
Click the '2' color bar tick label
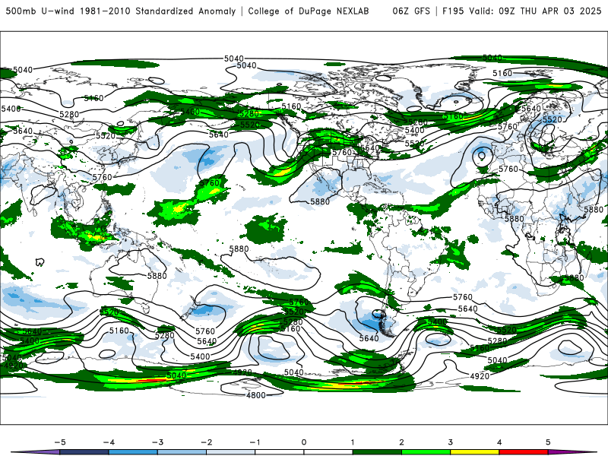[402, 442]
